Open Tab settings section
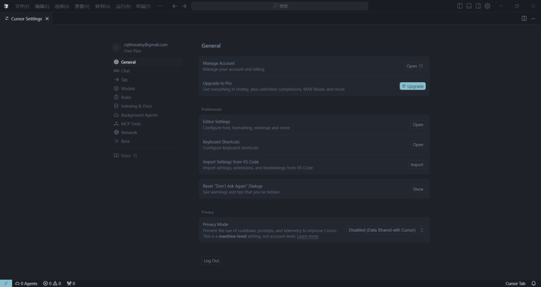The image size is (541, 287). 147,80
